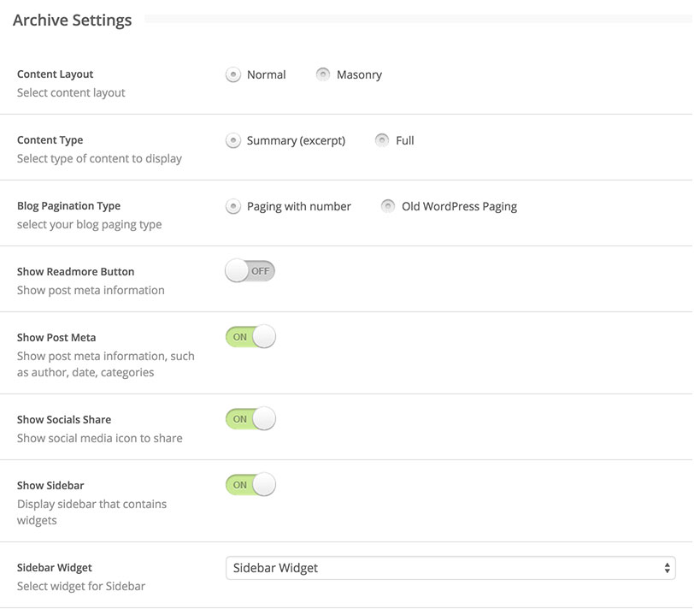694x609 pixels.
Task: Turn off the Show Sidebar switch
Action: [250, 484]
